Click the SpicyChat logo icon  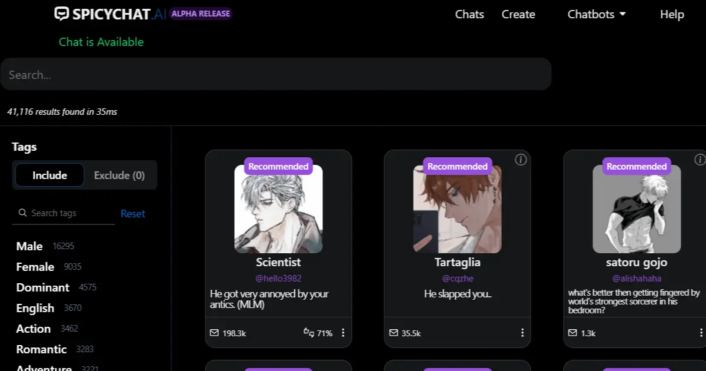coord(61,14)
